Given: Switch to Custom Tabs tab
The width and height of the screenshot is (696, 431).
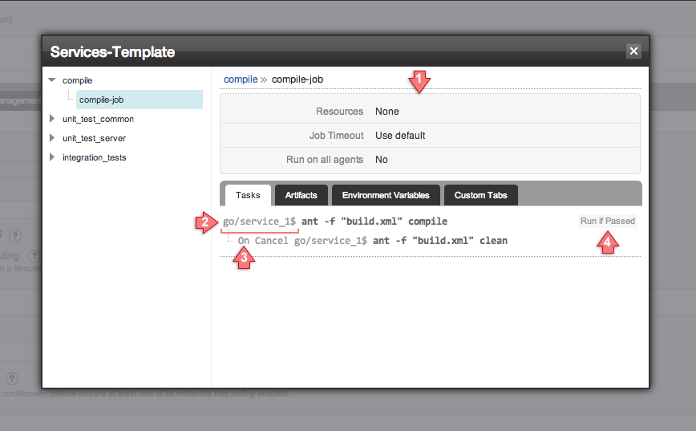Looking at the screenshot, I should (x=480, y=195).
